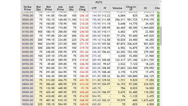
Task: Click the Chng in OI column header
Action: pyautogui.click(x=131, y=8)
